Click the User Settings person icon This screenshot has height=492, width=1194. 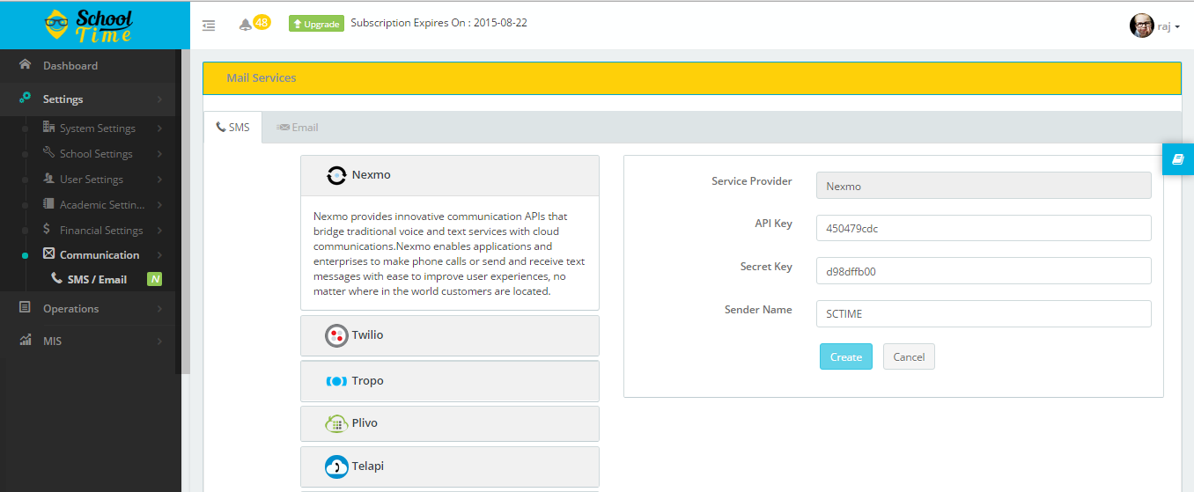coord(49,179)
